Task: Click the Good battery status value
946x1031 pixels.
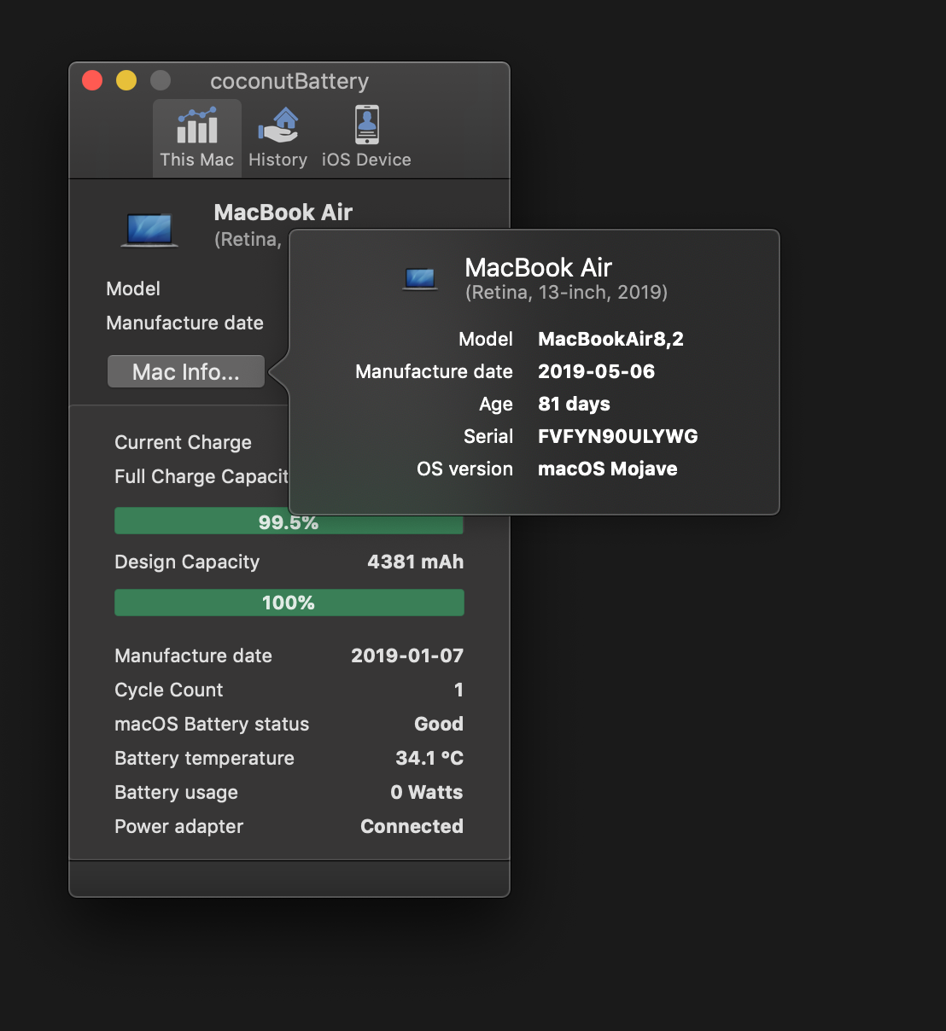Action: click(439, 724)
